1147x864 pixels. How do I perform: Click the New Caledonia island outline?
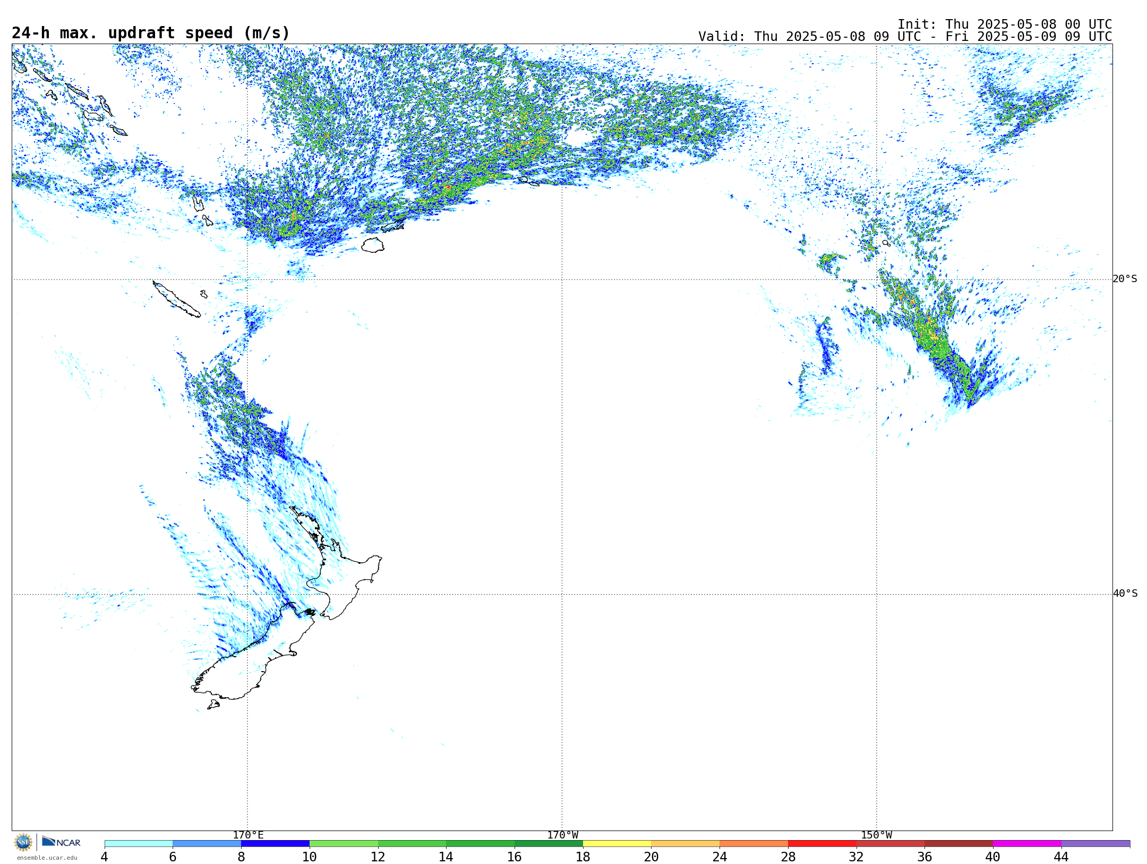(176, 299)
